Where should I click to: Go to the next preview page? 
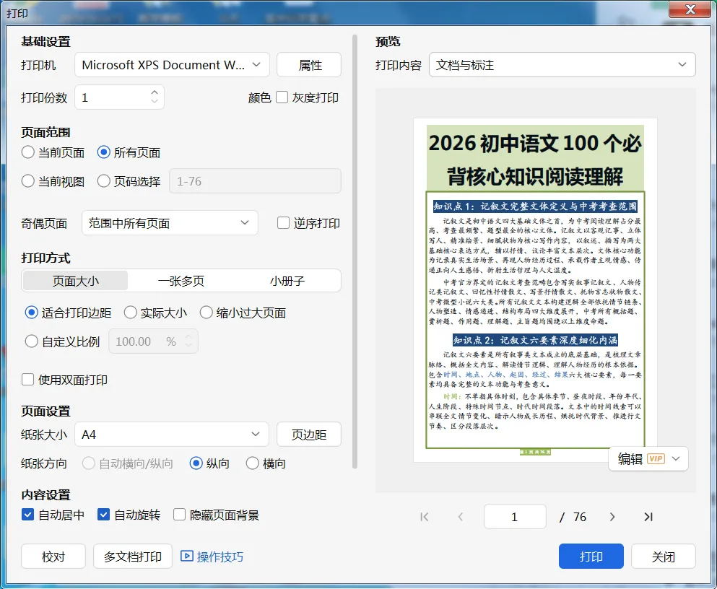point(612,517)
